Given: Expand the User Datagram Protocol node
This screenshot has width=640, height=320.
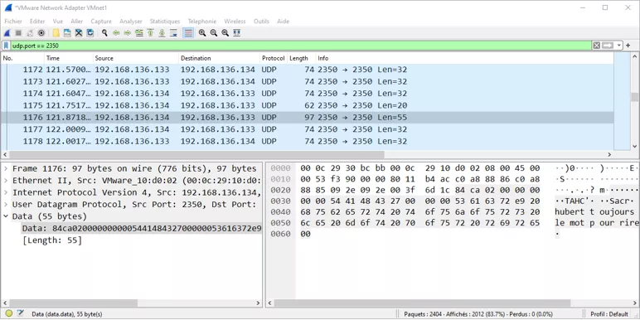Looking at the screenshot, I should [6, 204].
